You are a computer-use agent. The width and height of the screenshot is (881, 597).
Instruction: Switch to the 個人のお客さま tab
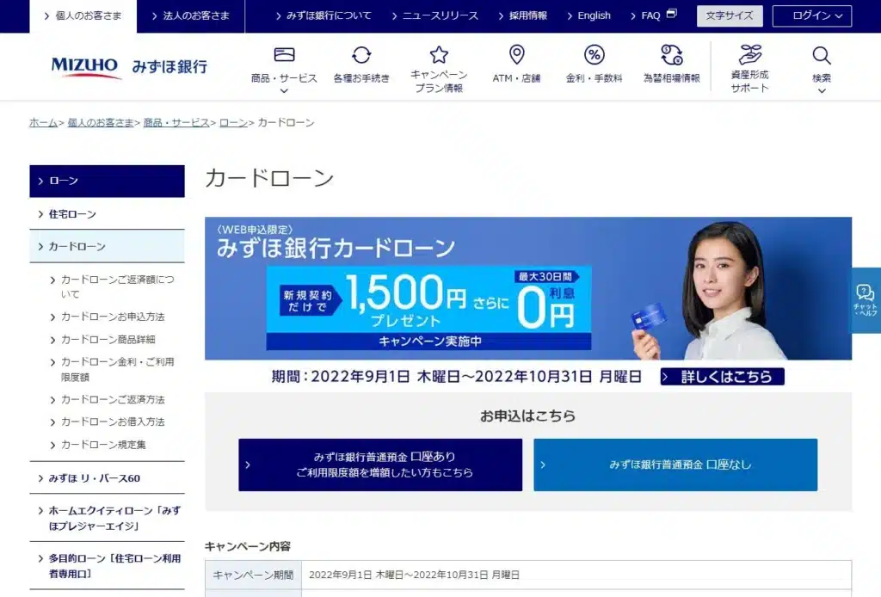coord(83,16)
